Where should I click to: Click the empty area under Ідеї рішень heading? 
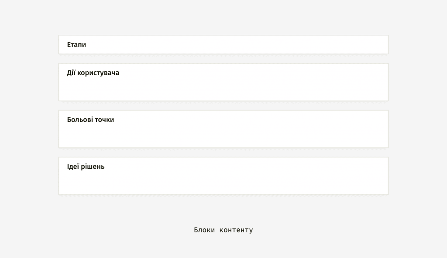click(223, 182)
